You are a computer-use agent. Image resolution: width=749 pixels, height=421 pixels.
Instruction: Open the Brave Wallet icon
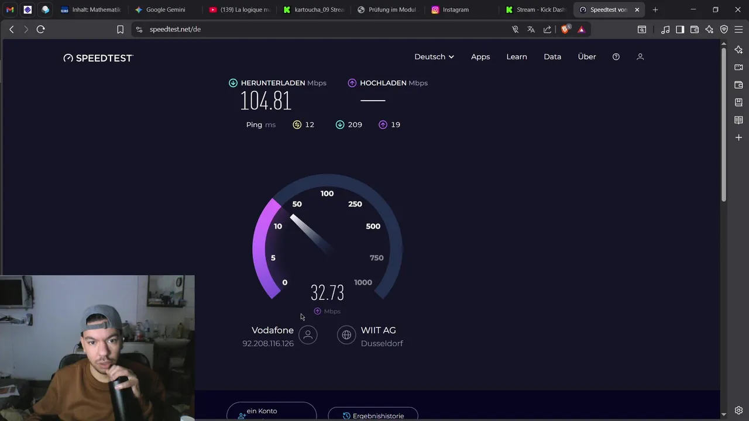[x=695, y=29]
